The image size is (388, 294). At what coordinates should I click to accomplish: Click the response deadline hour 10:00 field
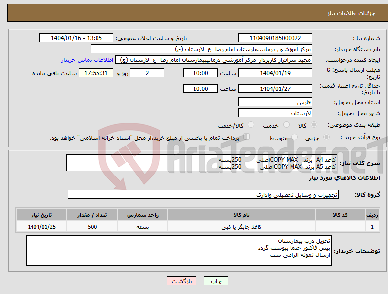[x=200, y=73]
